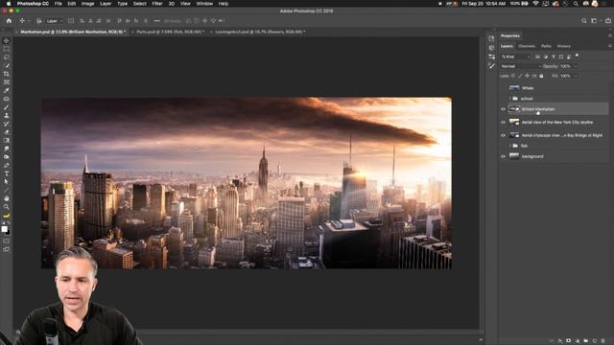This screenshot has height=345, width=614.
Task: Open the three-dots more options in options bar
Action: tap(156, 21)
